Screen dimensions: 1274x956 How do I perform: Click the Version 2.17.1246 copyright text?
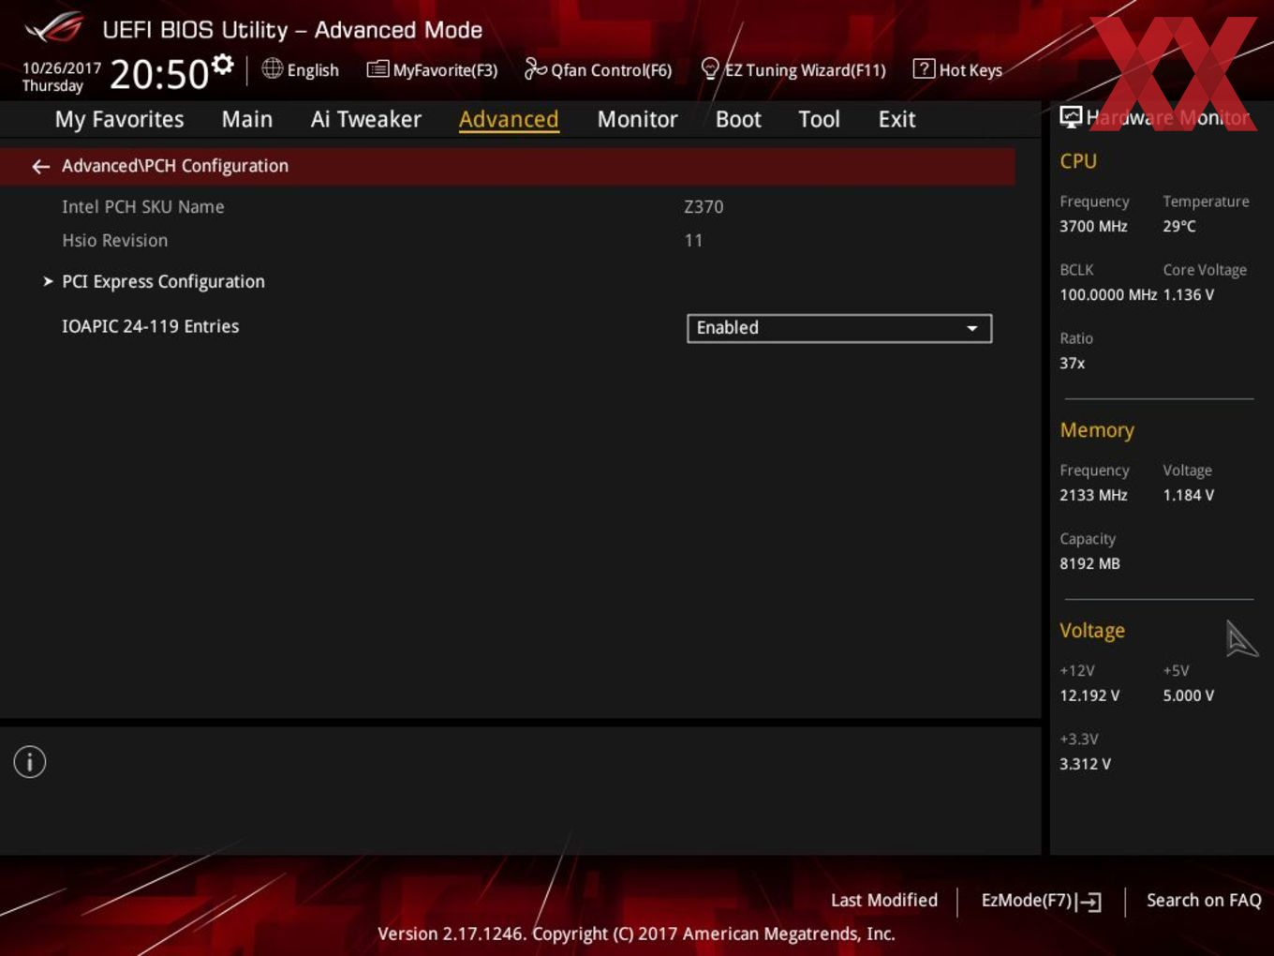(x=636, y=934)
